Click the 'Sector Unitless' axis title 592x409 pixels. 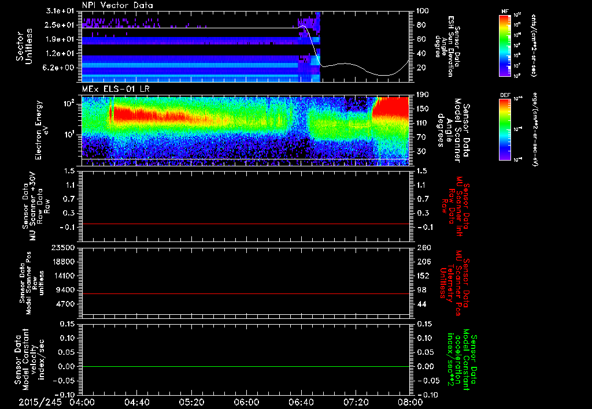(23, 46)
